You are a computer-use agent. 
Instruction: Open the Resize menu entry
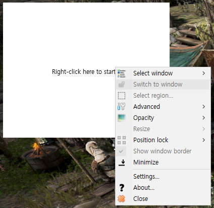(x=163, y=129)
